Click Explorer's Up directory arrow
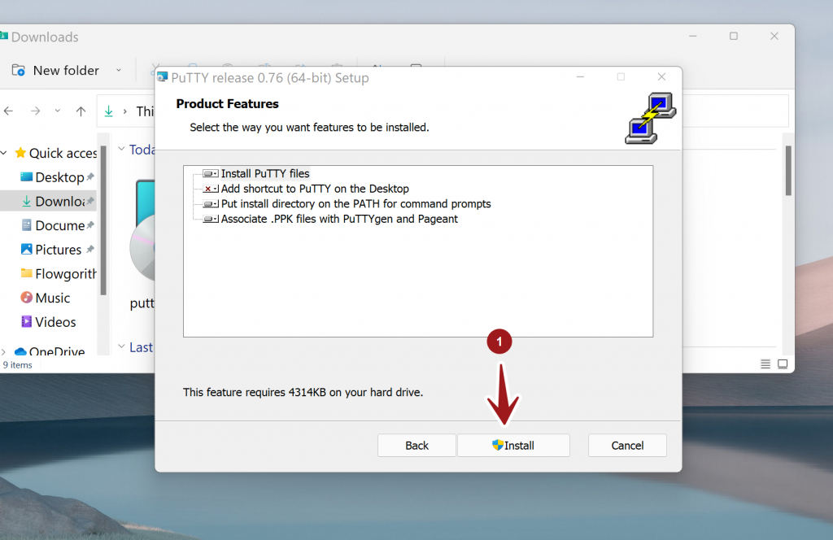The width and height of the screenshot is (833, 540). [81, 111]
